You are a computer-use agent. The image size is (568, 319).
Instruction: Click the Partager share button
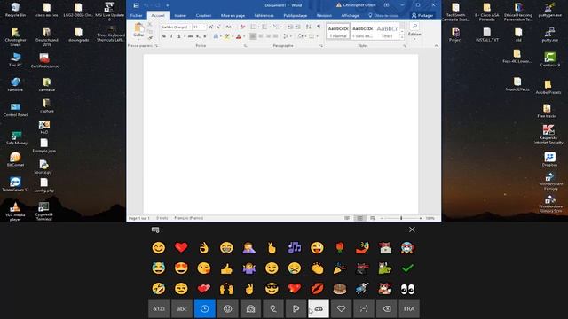pyautogui.click(x=422, y=16)
